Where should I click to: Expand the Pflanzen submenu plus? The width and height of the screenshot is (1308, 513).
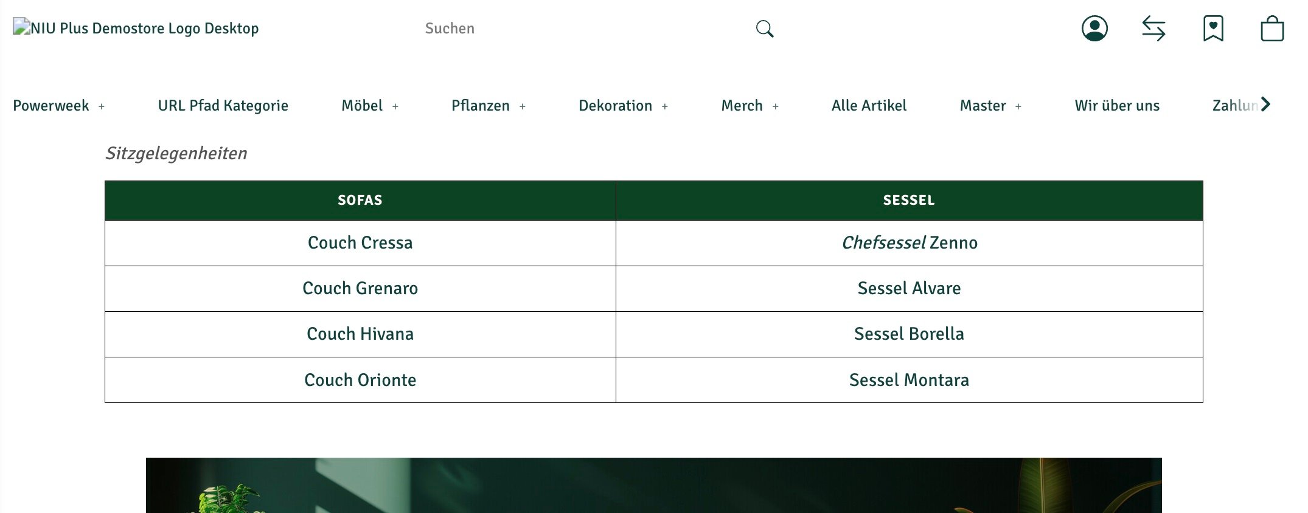523,106
